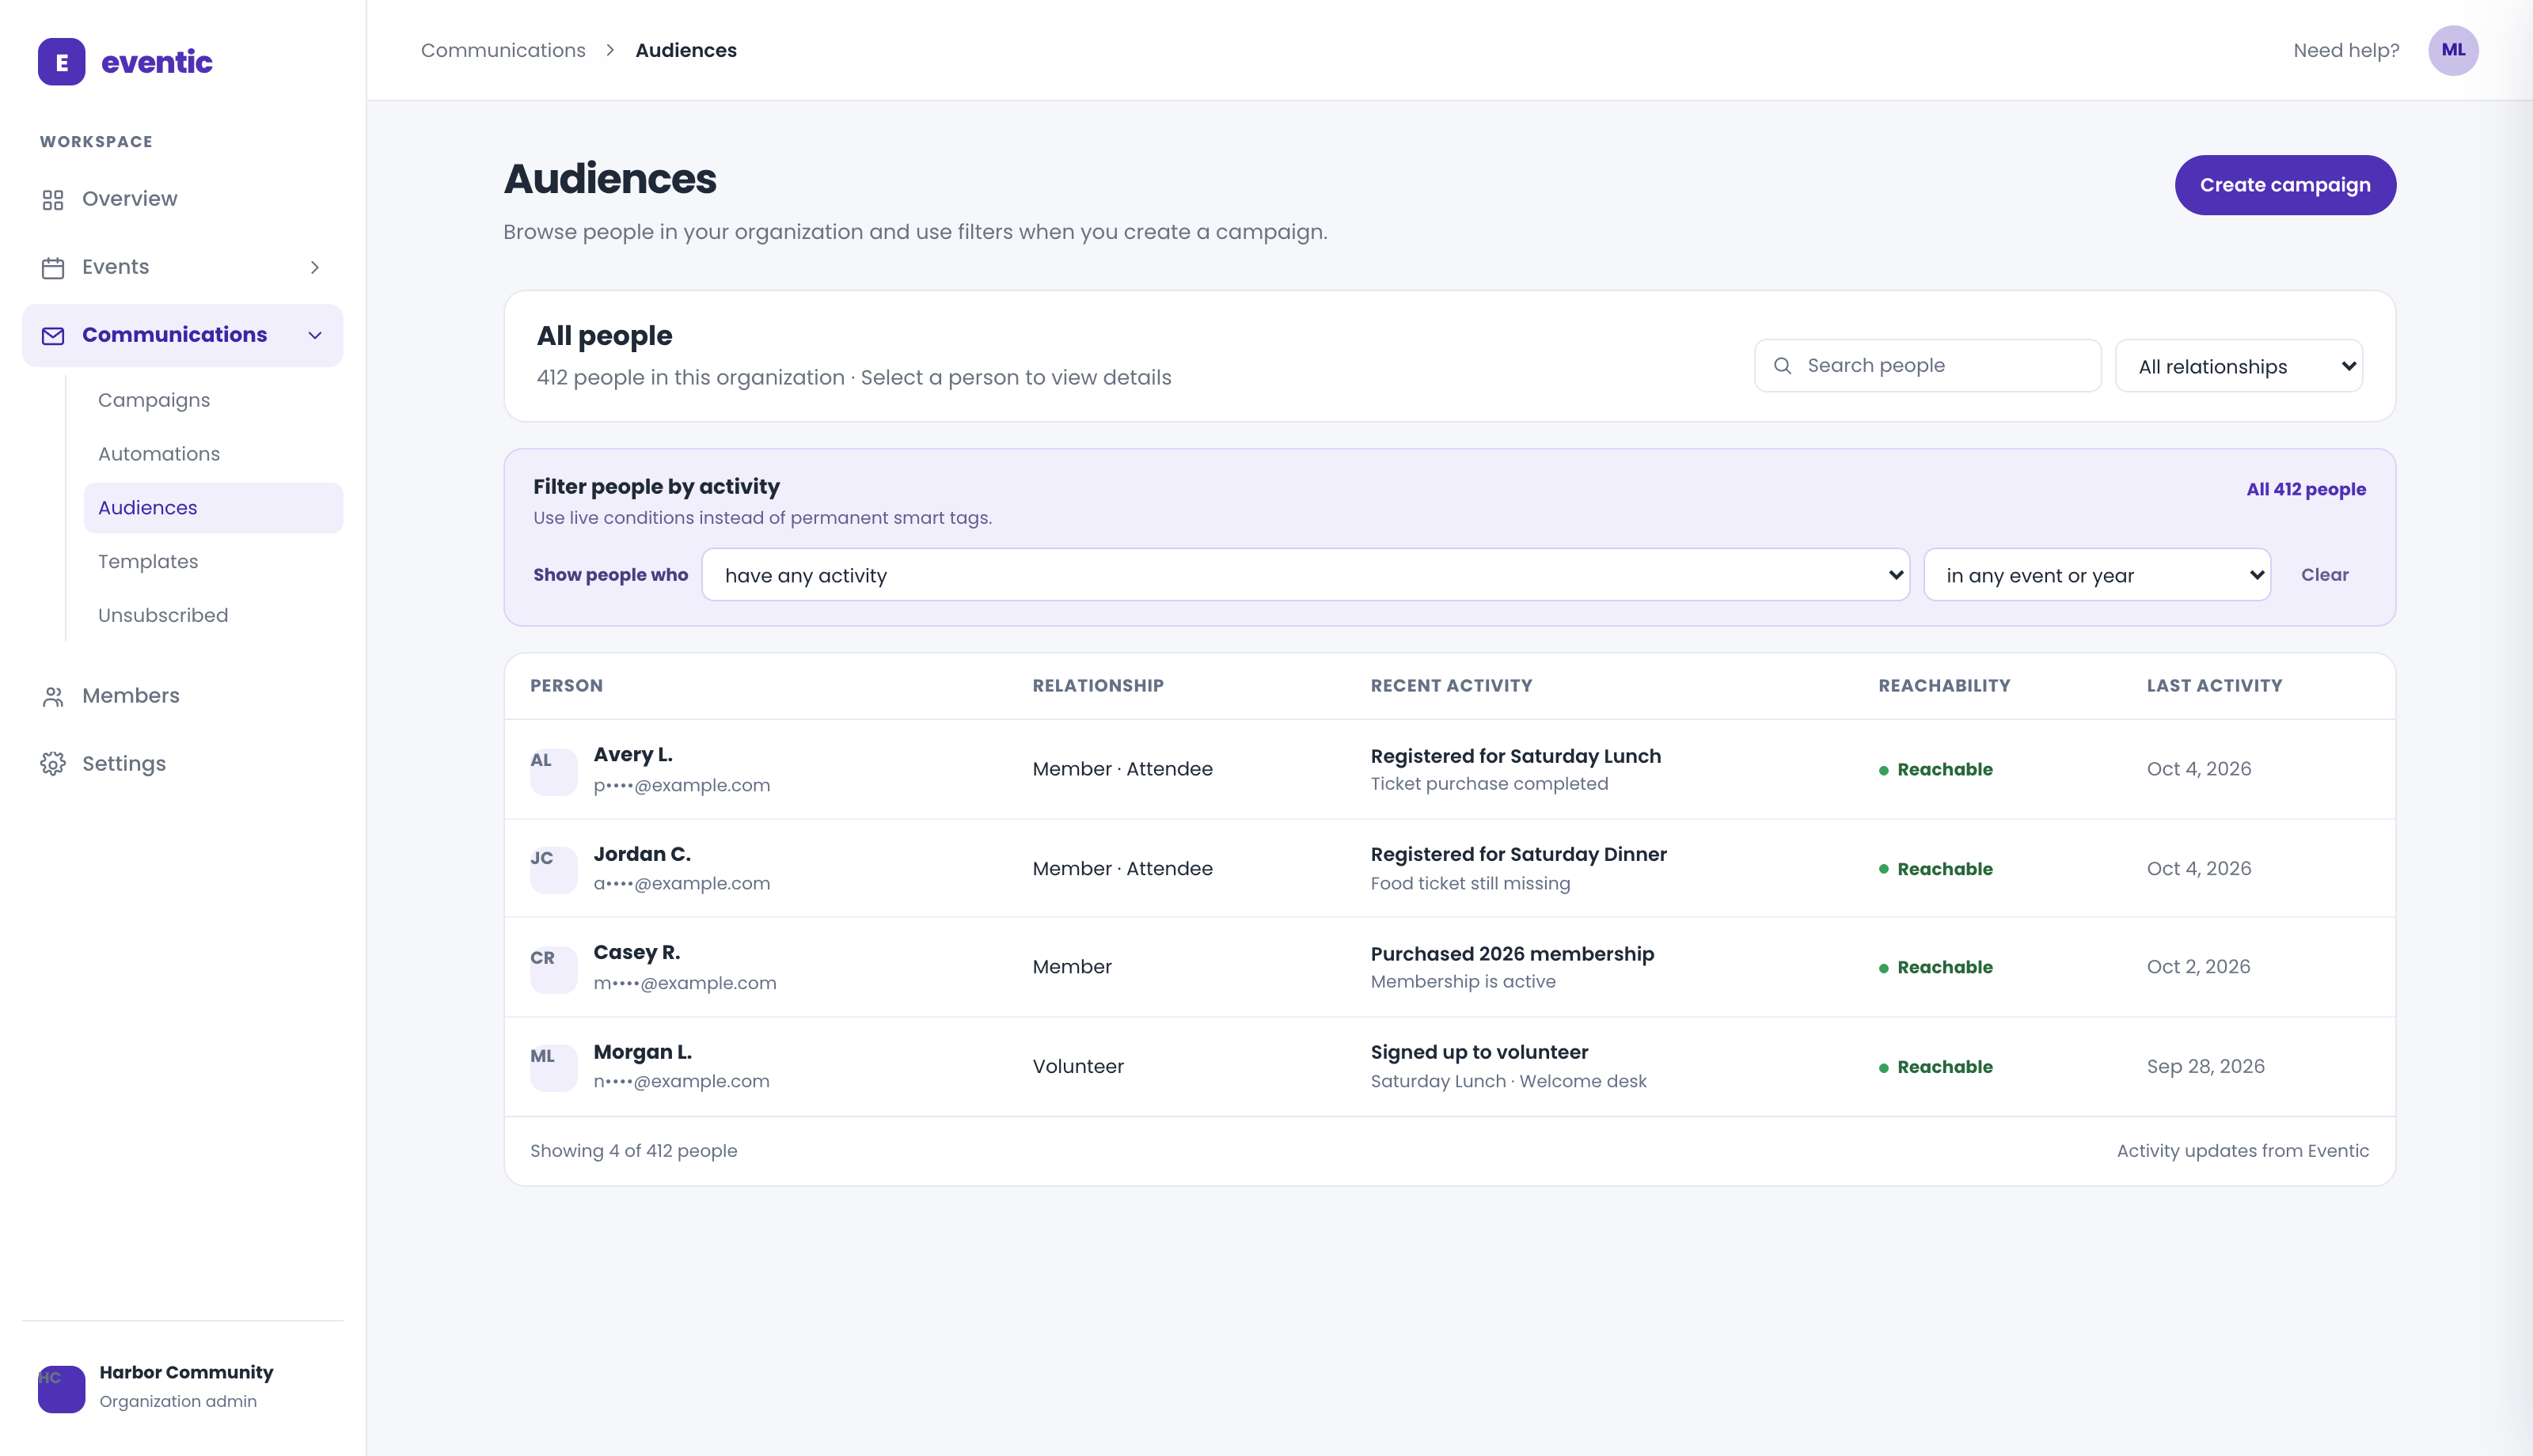Open Unsubscribed in the sidebar

click(x=163, y=616)
